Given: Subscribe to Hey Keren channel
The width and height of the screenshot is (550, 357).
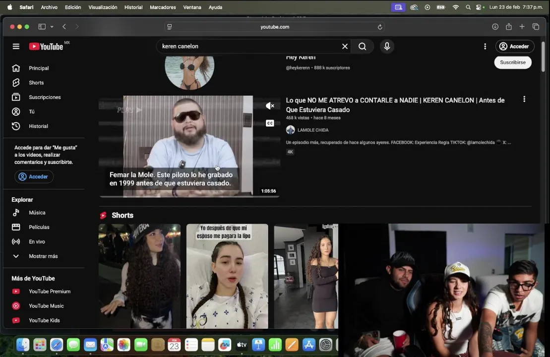Looking at the screenshot, I should pyautogui.click(x=513, y=62).
